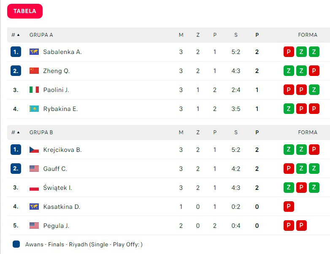Image resolution: width=330 pixels, height=254 pixels.
Task: Click Krejcikova's red P form badge
Action: click(314, 150)
